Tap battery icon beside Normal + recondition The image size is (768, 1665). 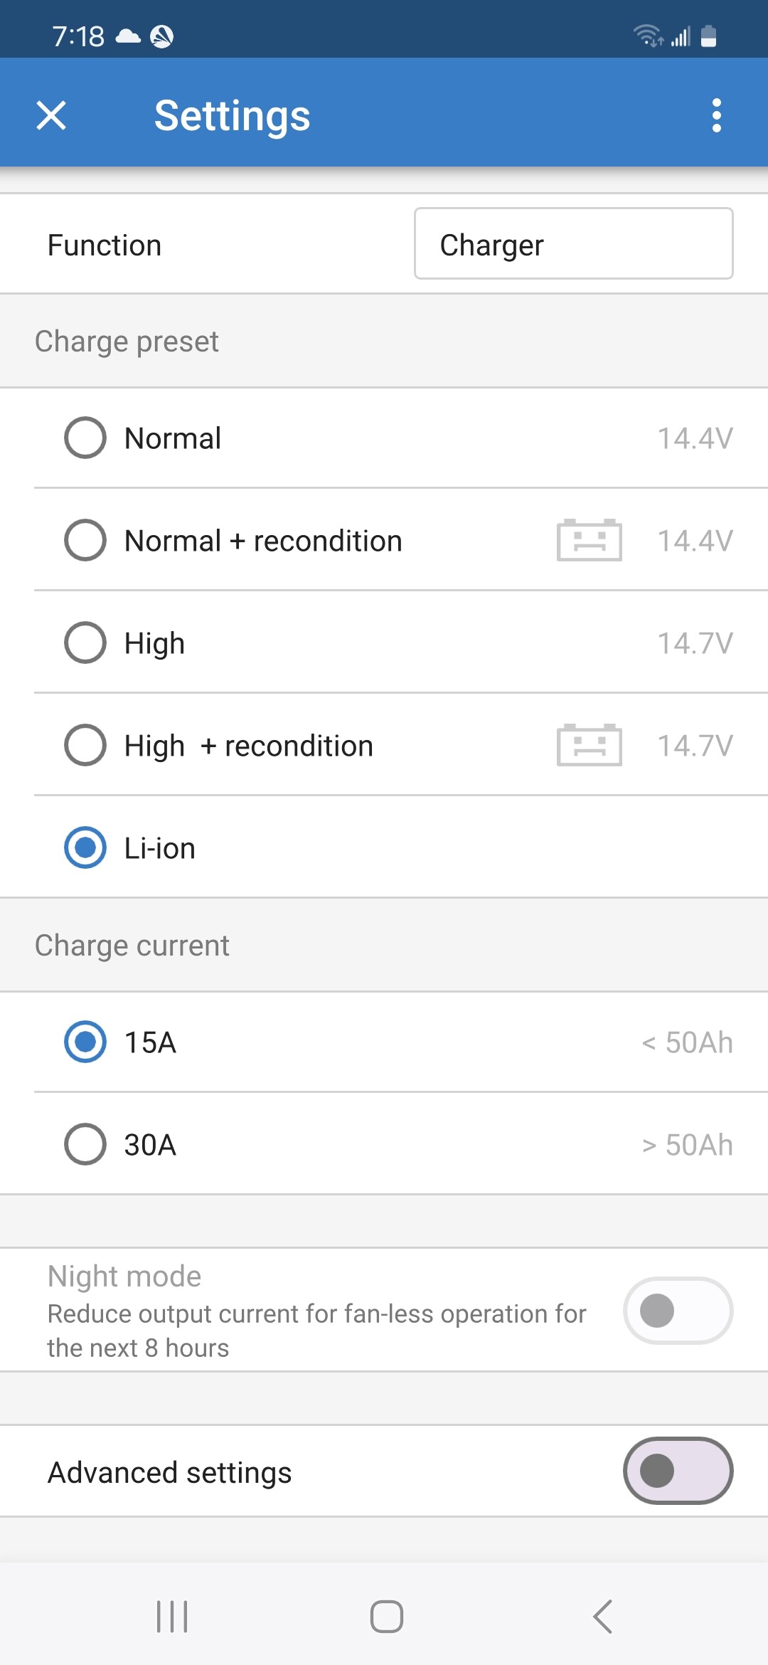click(x=589, y=540)
